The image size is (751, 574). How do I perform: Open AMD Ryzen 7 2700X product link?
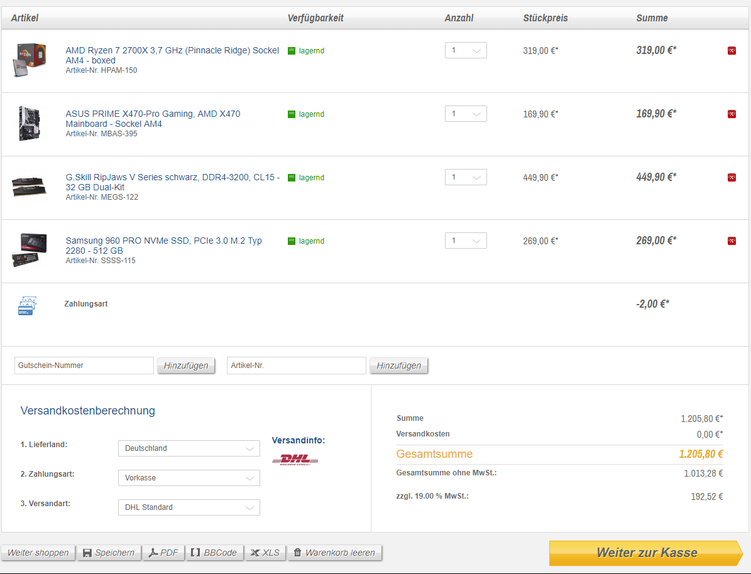pos(172,55)
